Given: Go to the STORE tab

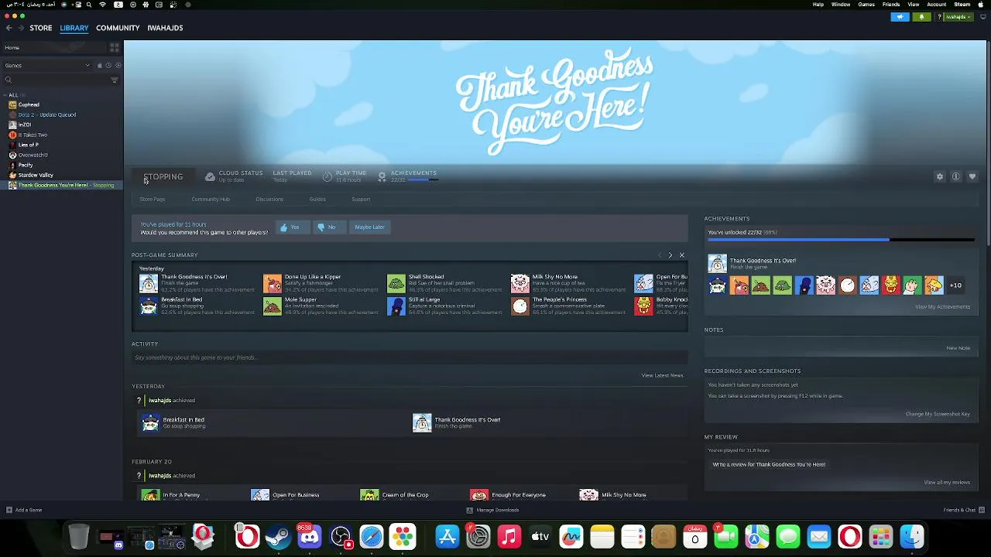Looking at the screenshot, I should tap(41, 28).
